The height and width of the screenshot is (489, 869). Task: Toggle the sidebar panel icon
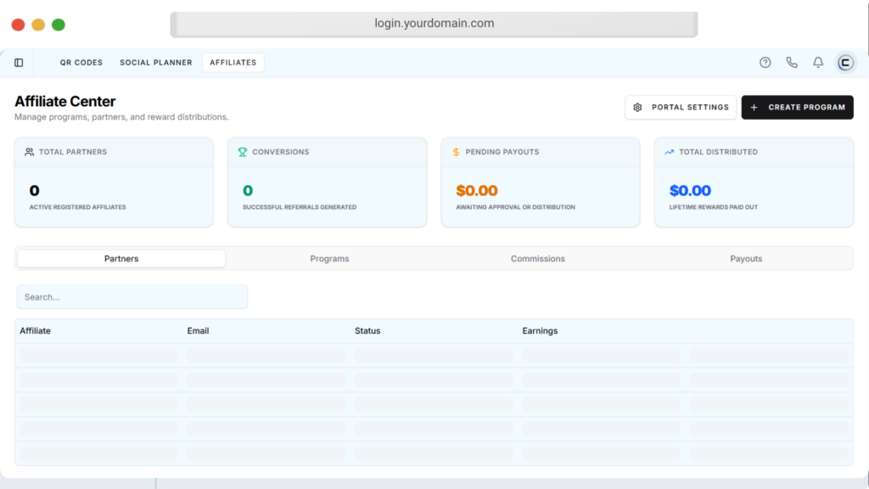[19, 63]
